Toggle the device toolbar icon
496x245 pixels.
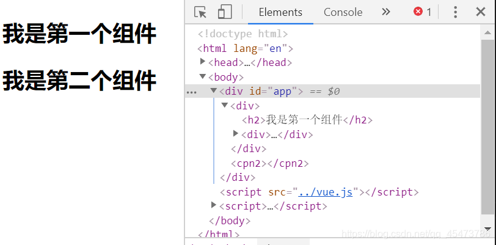click(225, 12)
